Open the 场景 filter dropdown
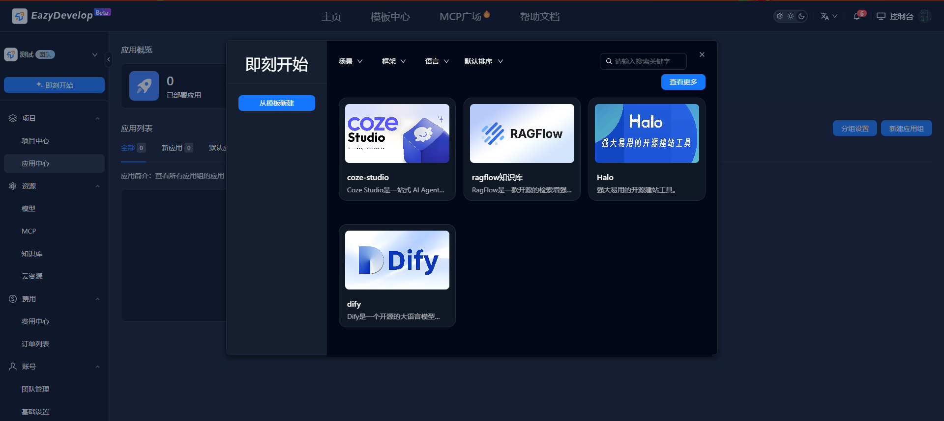944x421 pixels. point(351,61)
